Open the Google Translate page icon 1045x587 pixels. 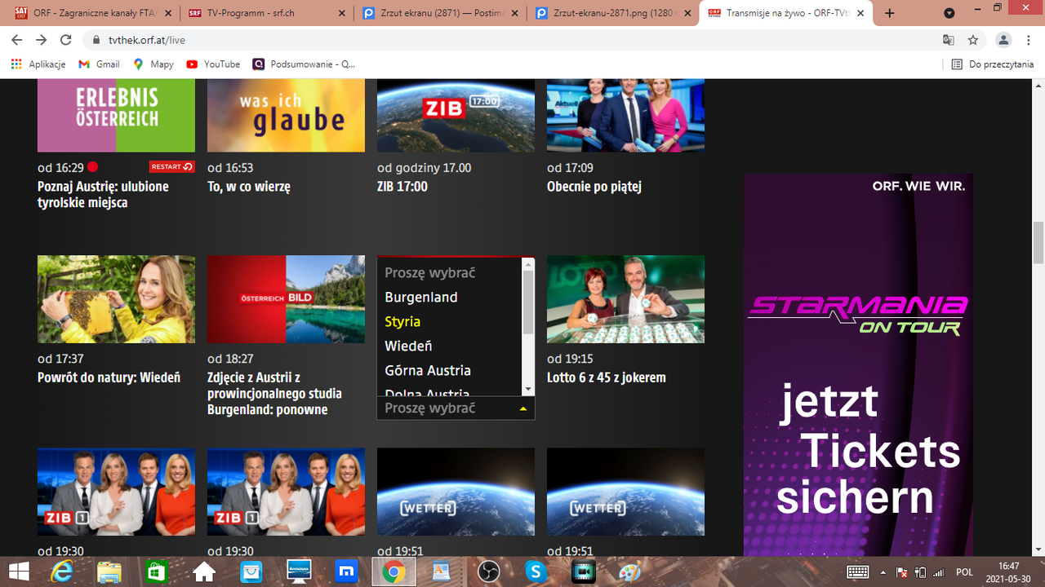[948, 40]
